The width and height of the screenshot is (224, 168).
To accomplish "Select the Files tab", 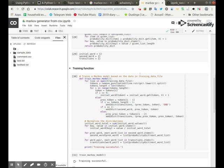I will [x=58, y=38].
